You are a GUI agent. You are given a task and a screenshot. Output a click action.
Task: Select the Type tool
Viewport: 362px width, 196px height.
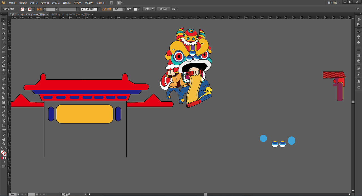(4, 43)
